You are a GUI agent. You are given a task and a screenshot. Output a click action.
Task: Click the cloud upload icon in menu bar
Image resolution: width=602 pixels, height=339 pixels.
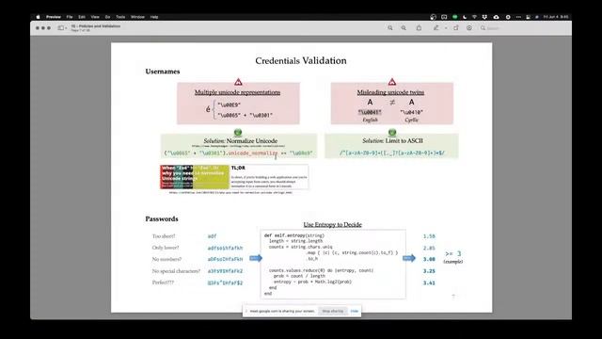coord(496,17)
